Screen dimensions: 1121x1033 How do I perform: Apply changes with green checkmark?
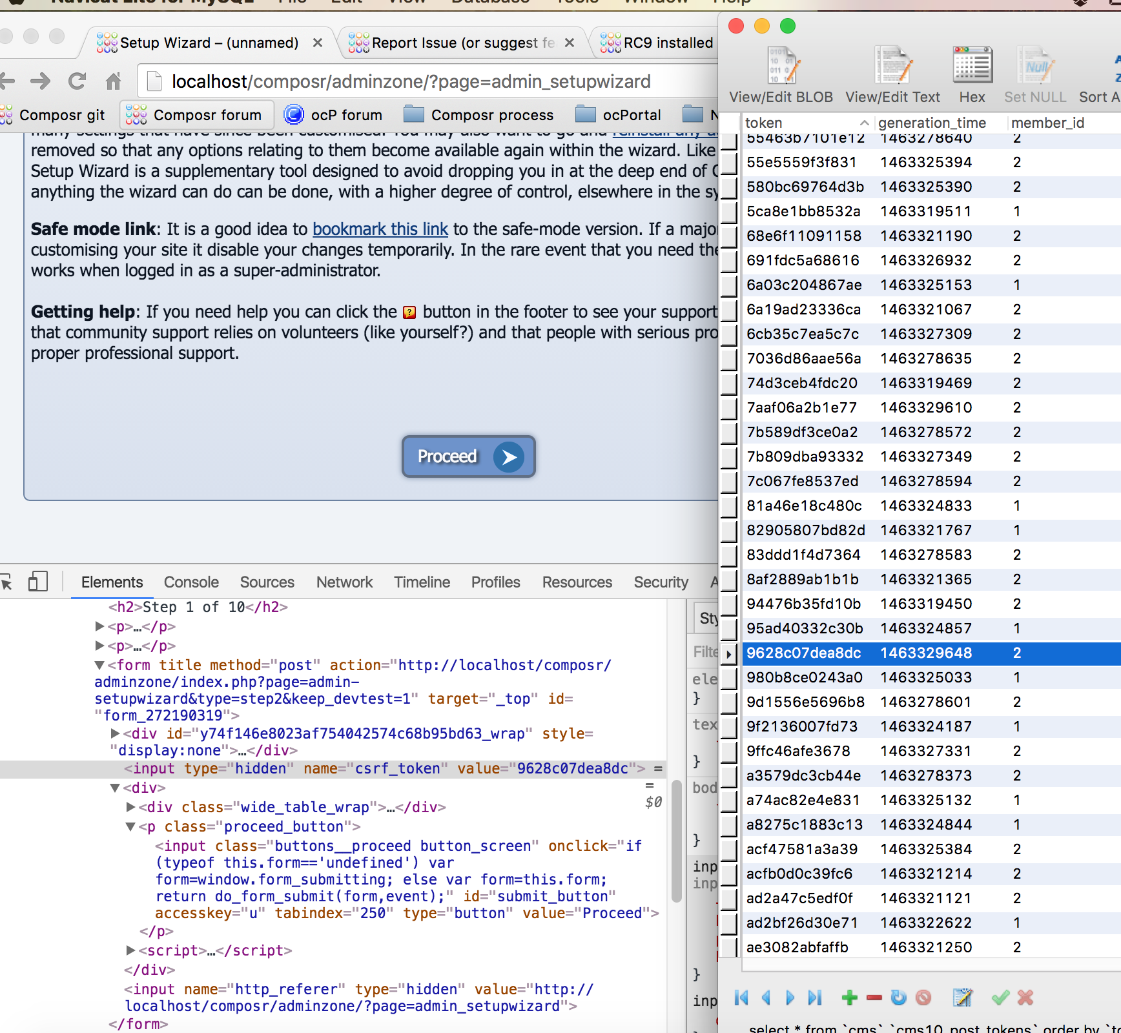tap(1000, 997)
